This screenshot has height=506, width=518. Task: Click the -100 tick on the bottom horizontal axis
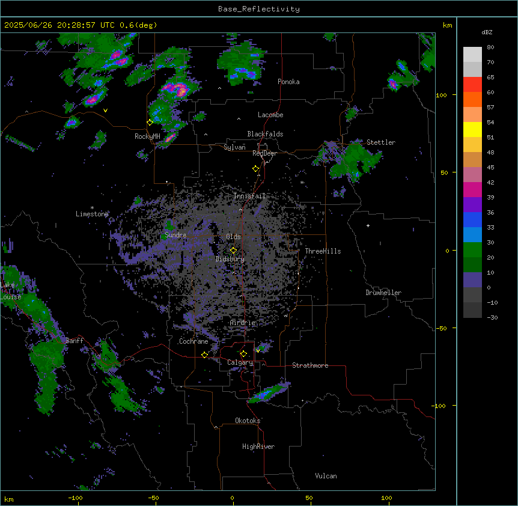pyautogui.click(x=75, y=498)
